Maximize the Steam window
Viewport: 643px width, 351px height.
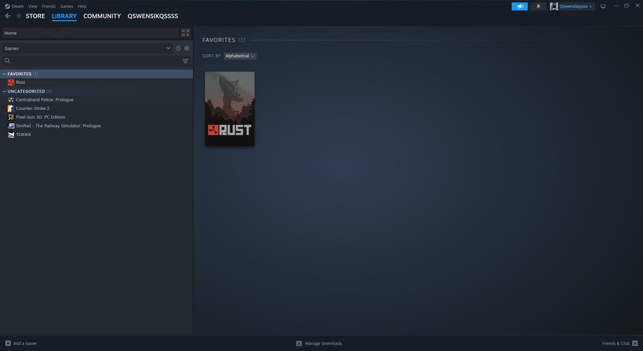[x=626, y=6]
